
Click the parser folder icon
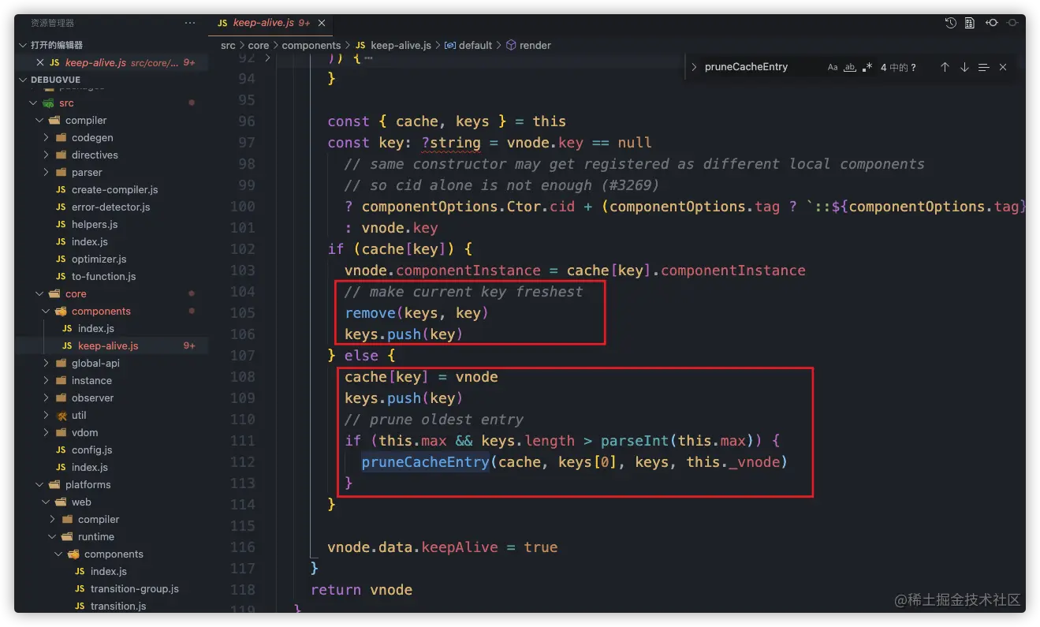tap(61, 173)
